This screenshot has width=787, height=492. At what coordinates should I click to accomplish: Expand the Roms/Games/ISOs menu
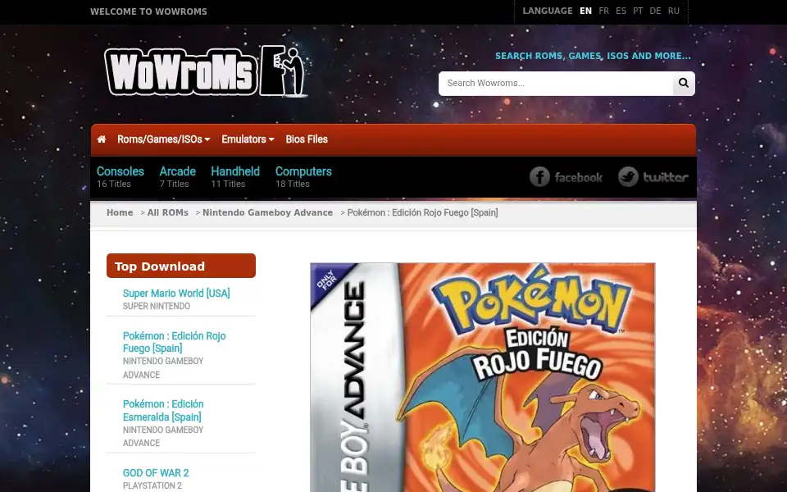coord(164,139)
